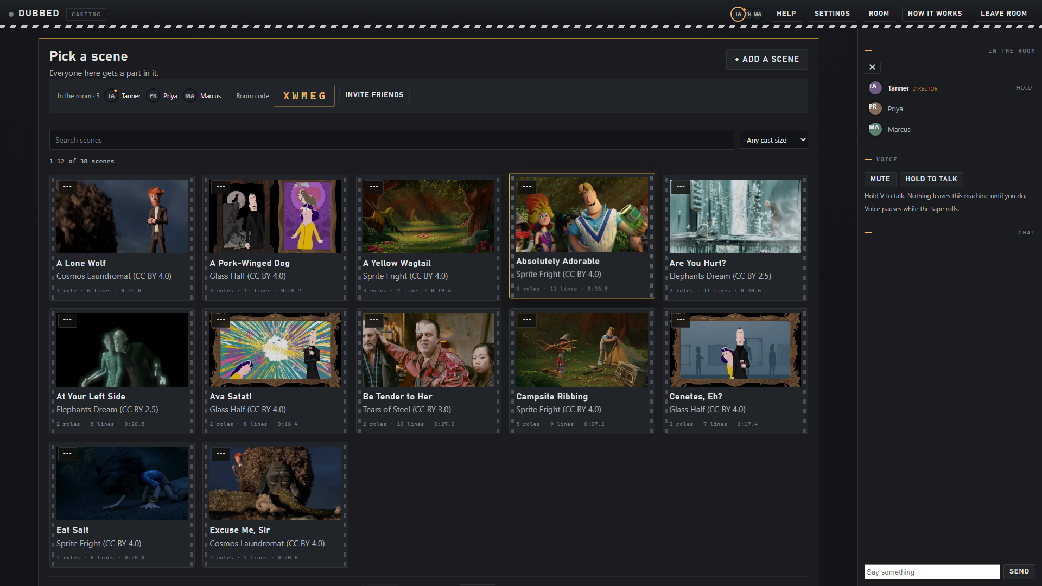1042x586 pixels.
Task: Toggle Hold next to Tanner director
Action: [x=1024, y=88]
